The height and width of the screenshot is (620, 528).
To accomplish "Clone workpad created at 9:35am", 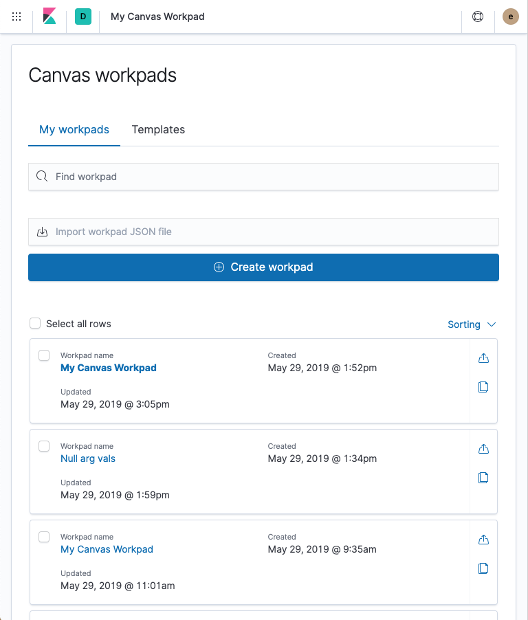I will (x=483, y=568).
